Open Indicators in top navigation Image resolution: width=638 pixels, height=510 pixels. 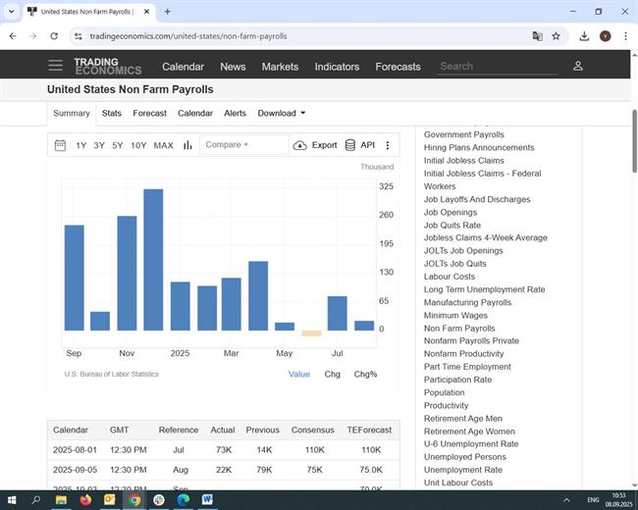(337, 67)
